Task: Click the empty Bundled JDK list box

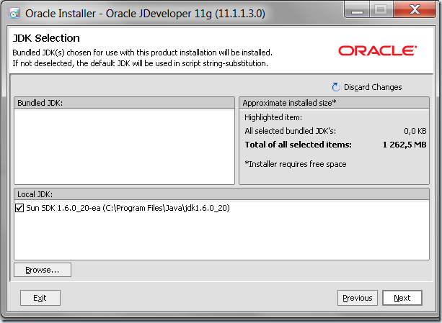Action: point(124,147)
